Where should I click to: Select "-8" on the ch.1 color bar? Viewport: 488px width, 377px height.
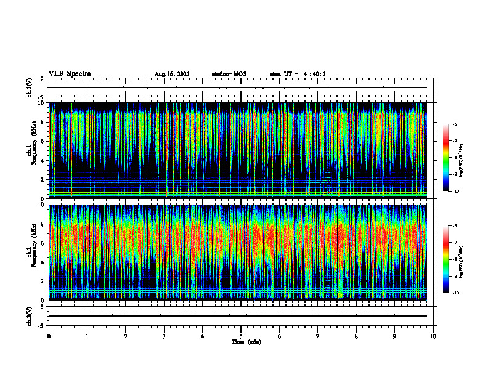[x=455, y=158]
